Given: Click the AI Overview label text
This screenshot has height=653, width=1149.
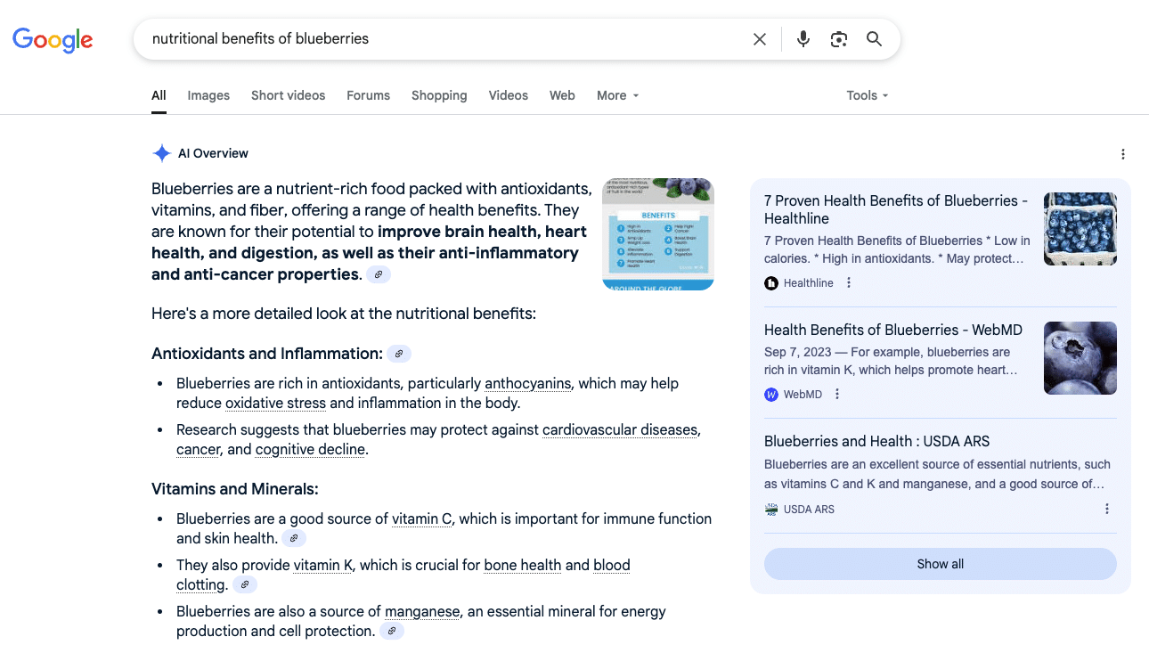Looking at the screenshot, I should pos(213,153).
